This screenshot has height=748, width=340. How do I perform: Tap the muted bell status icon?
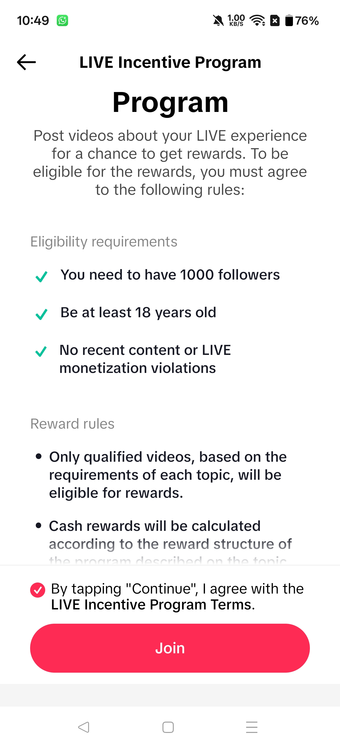(218, 21)
